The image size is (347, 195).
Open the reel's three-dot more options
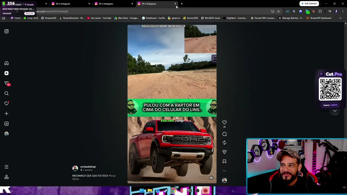[224, 171]
